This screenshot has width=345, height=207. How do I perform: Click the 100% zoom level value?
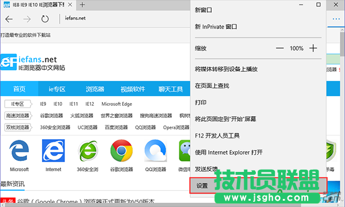[x=296, y=48]
